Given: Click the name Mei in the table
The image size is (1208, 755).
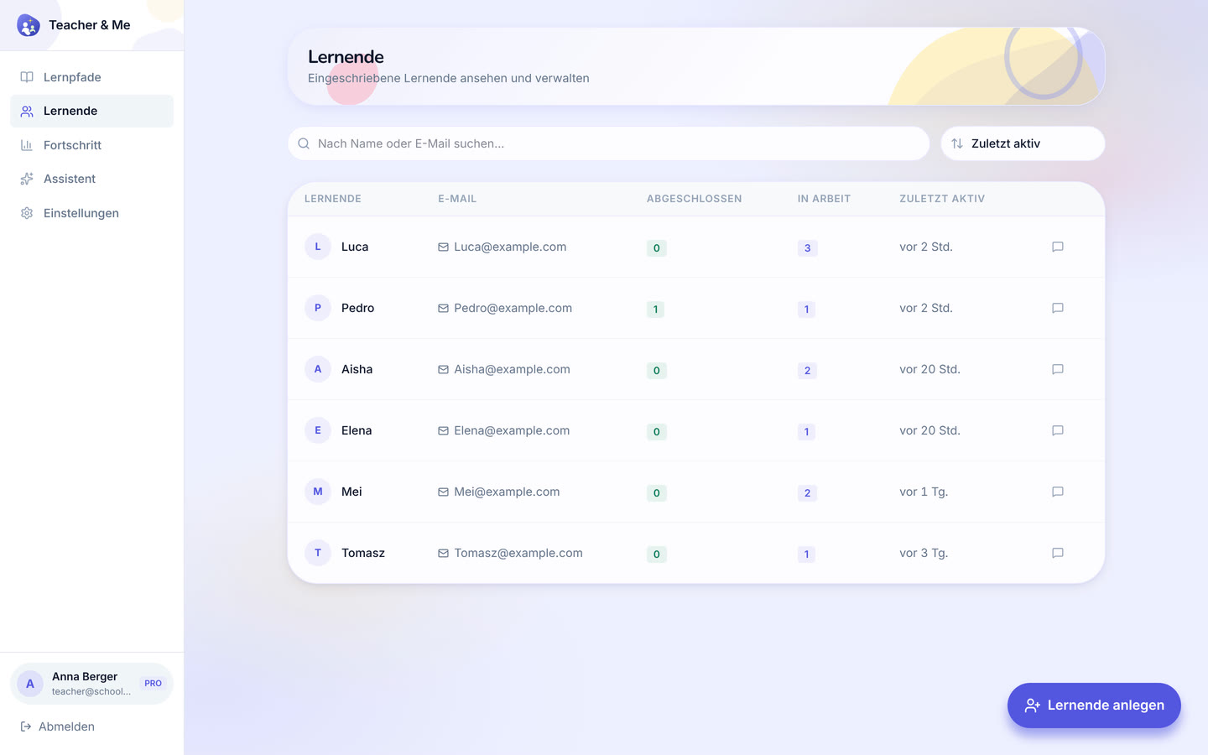Looking at the screenshot, I should tap(351, 492).
